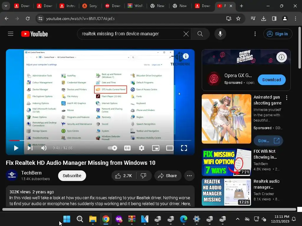The image size is (302, 226).
Task: Open the TechBern channel avatar
Action: coord(12,175)
